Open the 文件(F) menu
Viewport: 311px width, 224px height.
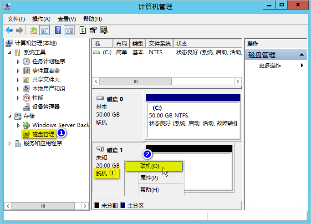16,19
